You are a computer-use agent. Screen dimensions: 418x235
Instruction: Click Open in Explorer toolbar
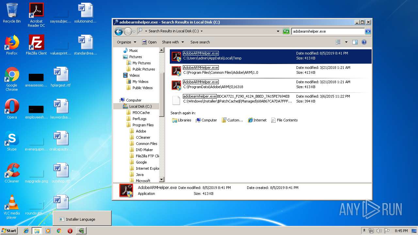point(149,42)
